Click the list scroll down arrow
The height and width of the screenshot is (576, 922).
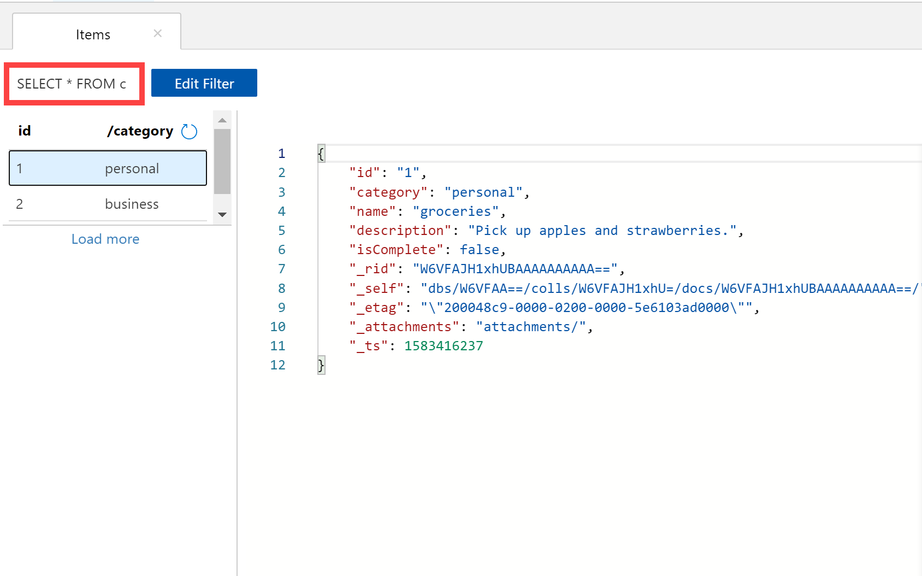pyautogui.click(x=222, y=215)
